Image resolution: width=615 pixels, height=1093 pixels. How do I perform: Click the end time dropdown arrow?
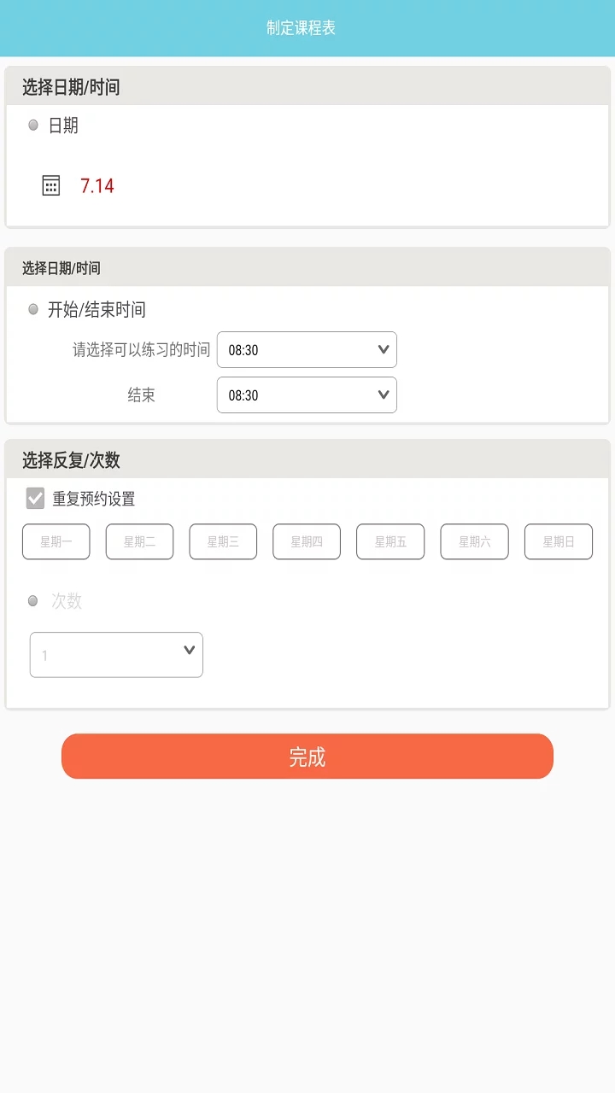[x=384, y=395]
